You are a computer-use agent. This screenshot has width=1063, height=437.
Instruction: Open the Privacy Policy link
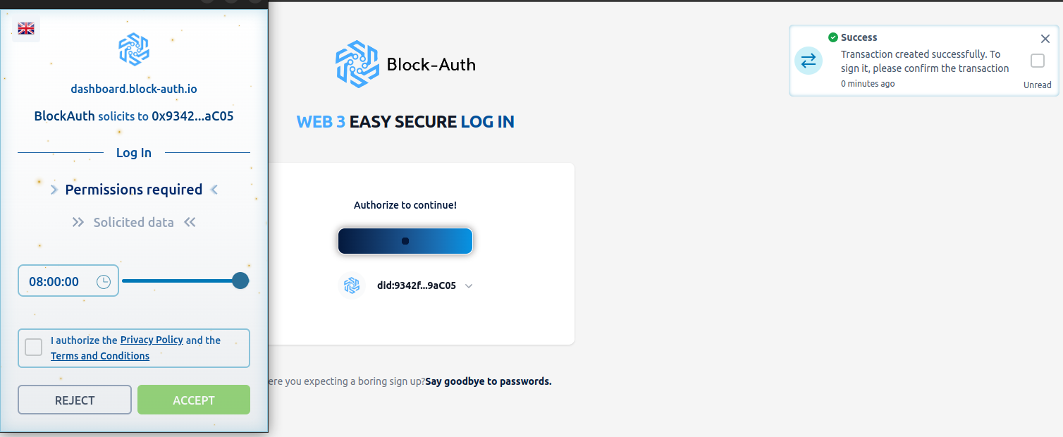152,340
